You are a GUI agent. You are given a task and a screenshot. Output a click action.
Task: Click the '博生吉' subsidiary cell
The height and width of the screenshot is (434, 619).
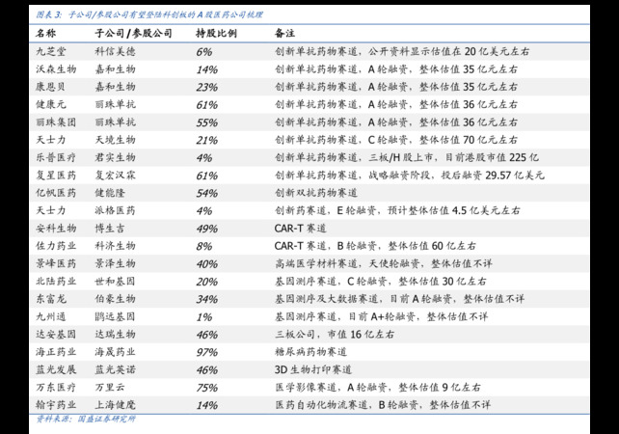pyautogui.click(x=110, y=228)
